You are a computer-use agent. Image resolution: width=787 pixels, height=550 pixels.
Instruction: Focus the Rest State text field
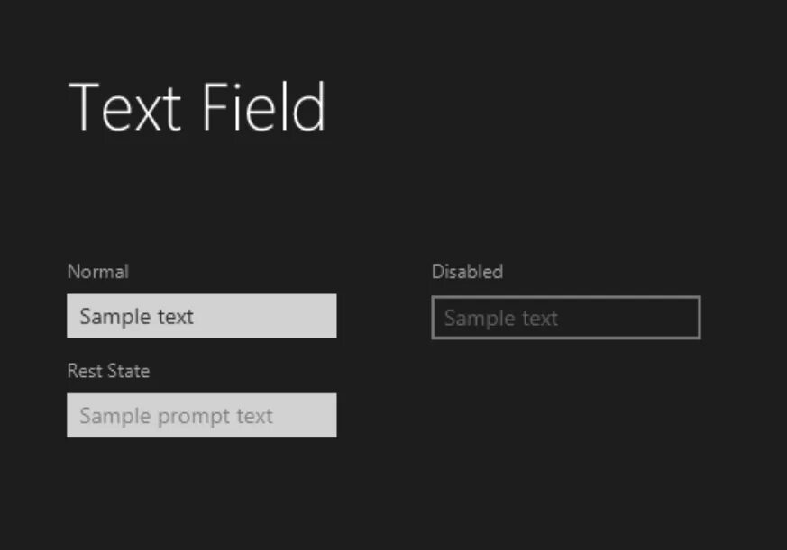click(201, 415)
